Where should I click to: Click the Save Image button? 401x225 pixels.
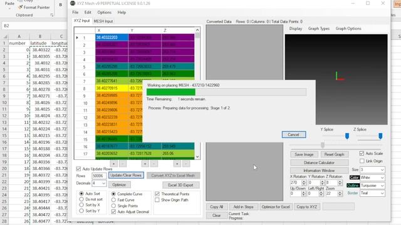(304, 154)
